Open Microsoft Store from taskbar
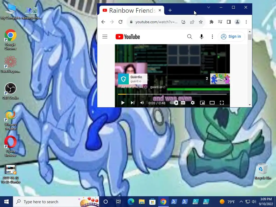Image resolution: width=276 pixels, height=207 pixels. [x=152, y=202]
